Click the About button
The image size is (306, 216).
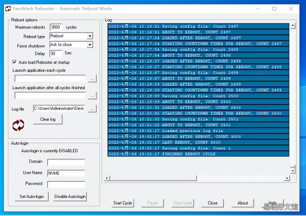(x=243, y=203)
